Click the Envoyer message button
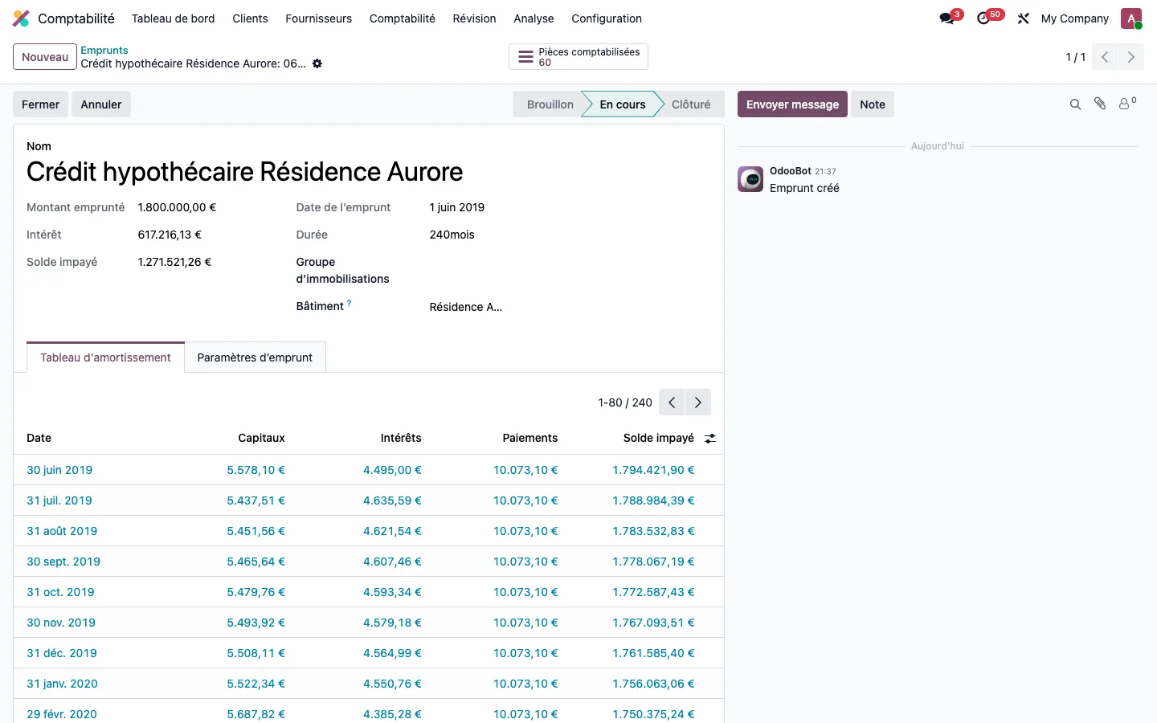The image size is (1157, 723). [x=792, y=104]
